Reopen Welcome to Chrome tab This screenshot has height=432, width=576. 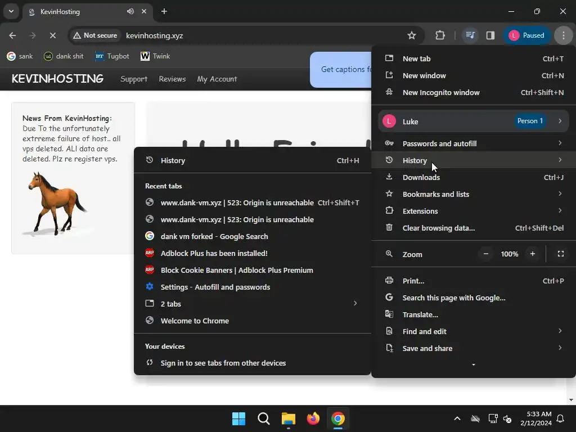(253, 321)
